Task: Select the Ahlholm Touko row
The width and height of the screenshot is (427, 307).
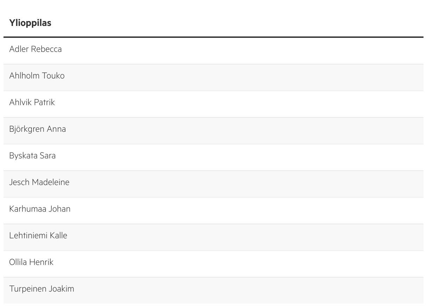Action: tap(37, 76)
